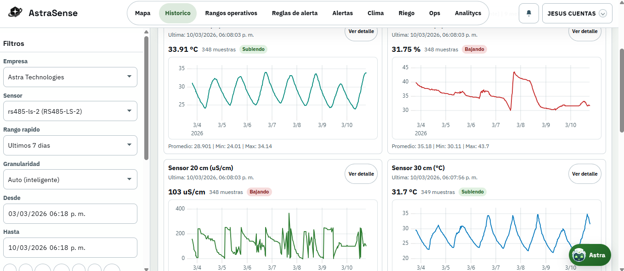Open the Granularidad dropdown
Viewport: 624px width, 271px height.
point(70,179)
